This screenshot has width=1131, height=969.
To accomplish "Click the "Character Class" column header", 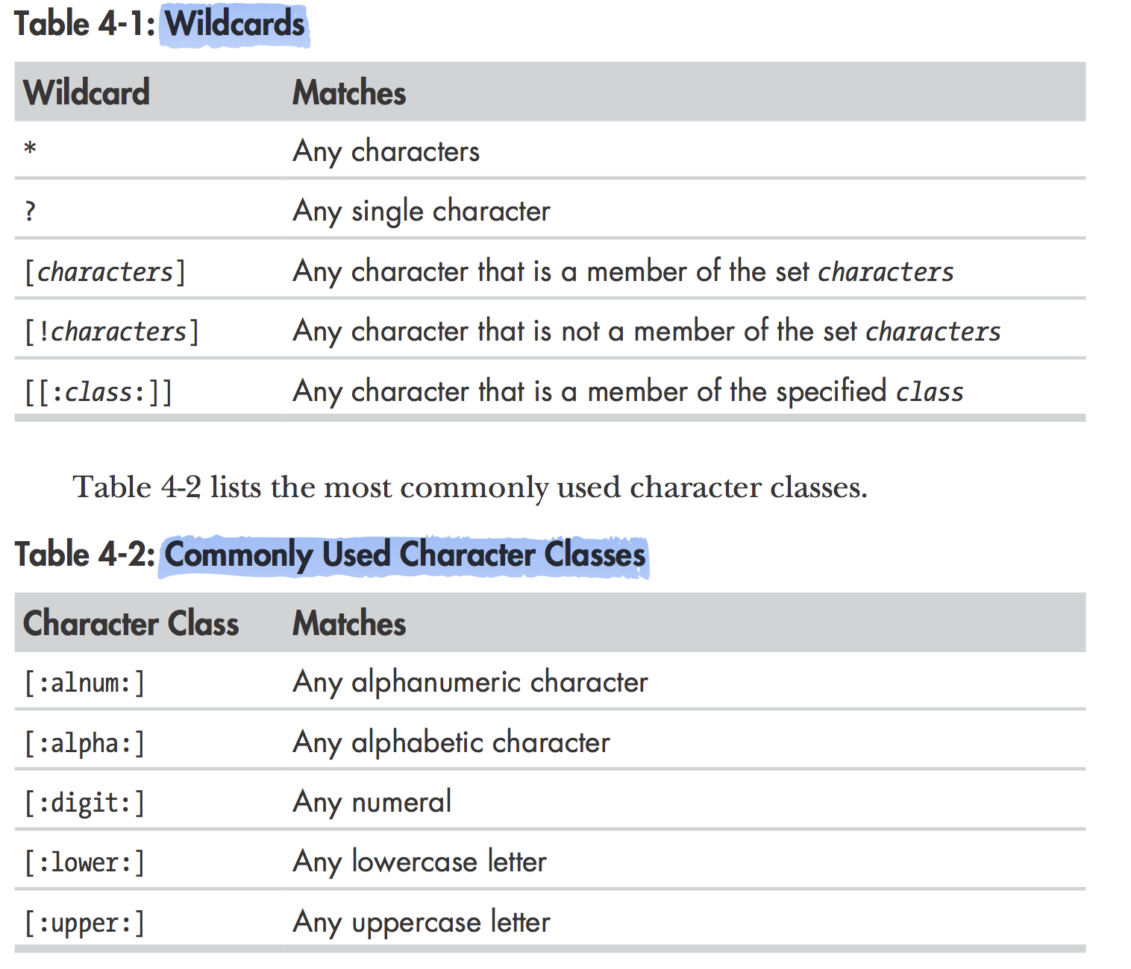I will (131, 624).
